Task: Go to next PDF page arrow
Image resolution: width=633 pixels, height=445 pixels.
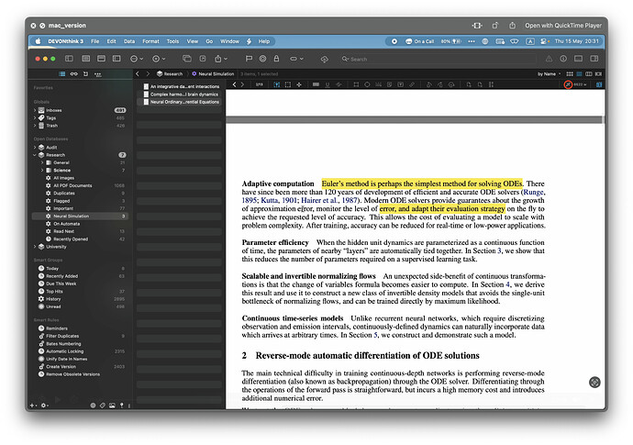Action: [242, 84]
